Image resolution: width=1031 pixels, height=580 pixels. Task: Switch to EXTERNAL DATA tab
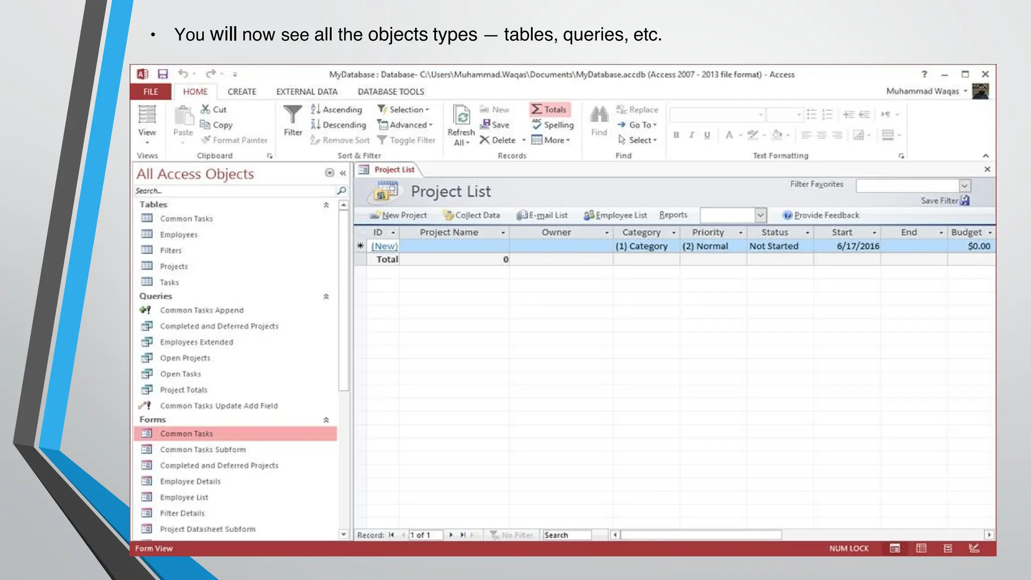[307, 92]
